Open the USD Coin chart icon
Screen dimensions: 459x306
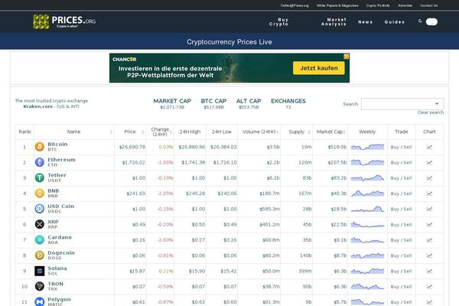tap(429, 209)
